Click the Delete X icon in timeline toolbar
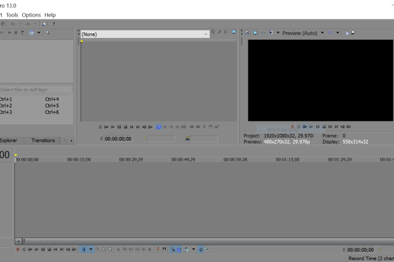394x262 pixels. tap(118, 249)
